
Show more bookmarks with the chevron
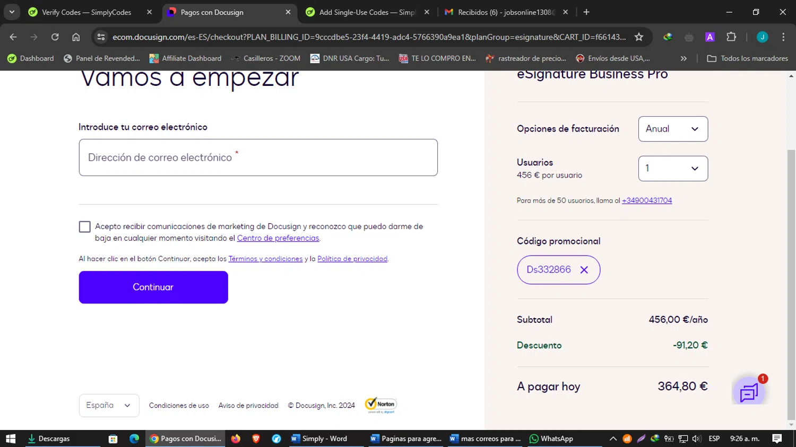683,58
